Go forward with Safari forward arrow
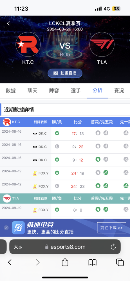130x281 pixels. pos(38,262)
